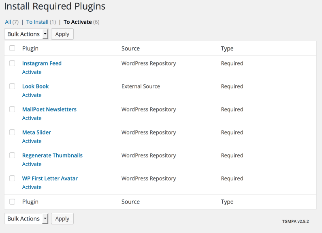Activate the Look Book plugin
Viewport: 322px width, 233px height.
[32, 95]
